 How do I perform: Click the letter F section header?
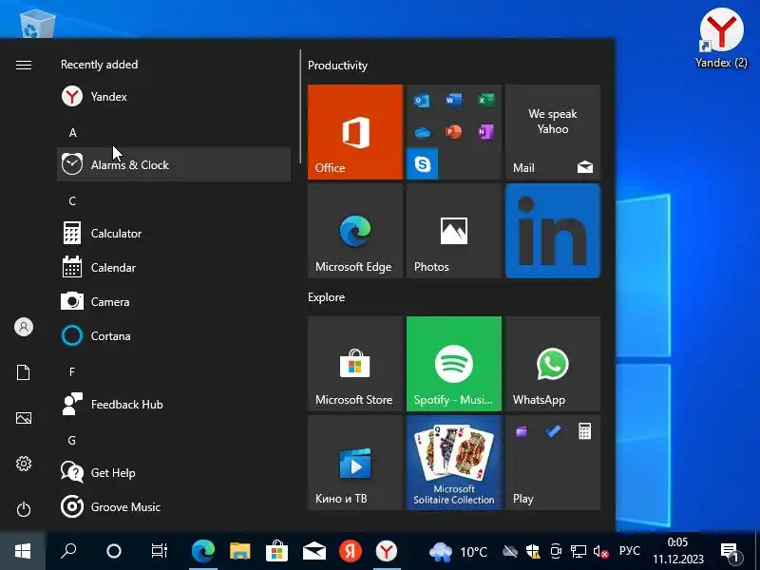pos(72,371)
